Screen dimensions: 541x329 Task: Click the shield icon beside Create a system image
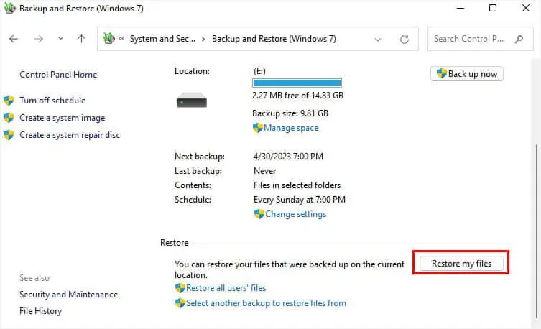pyautogui.click(x=9, y=118)
